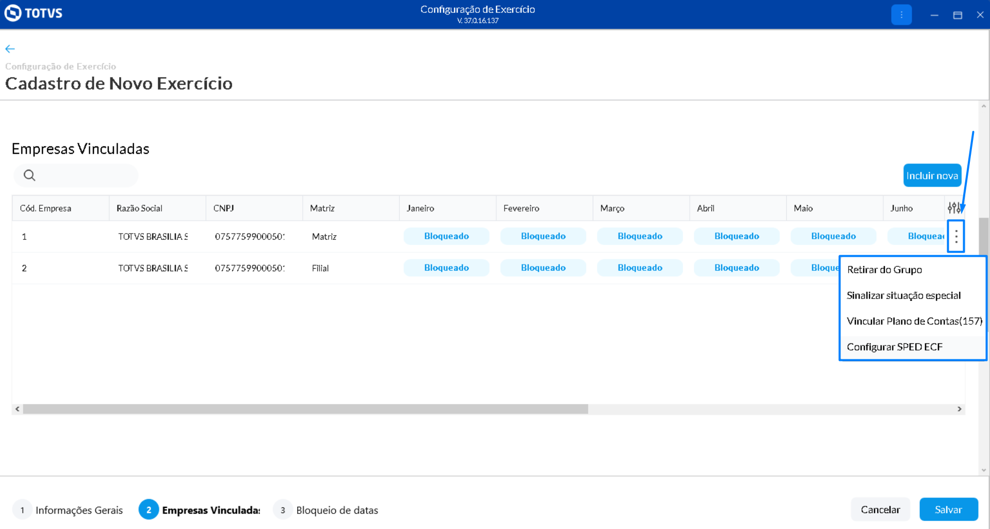Image resolution: width=990 pixels, height=529 pixels.
Task: Click the Incluir nova button
Action: (x=932, y=175)
